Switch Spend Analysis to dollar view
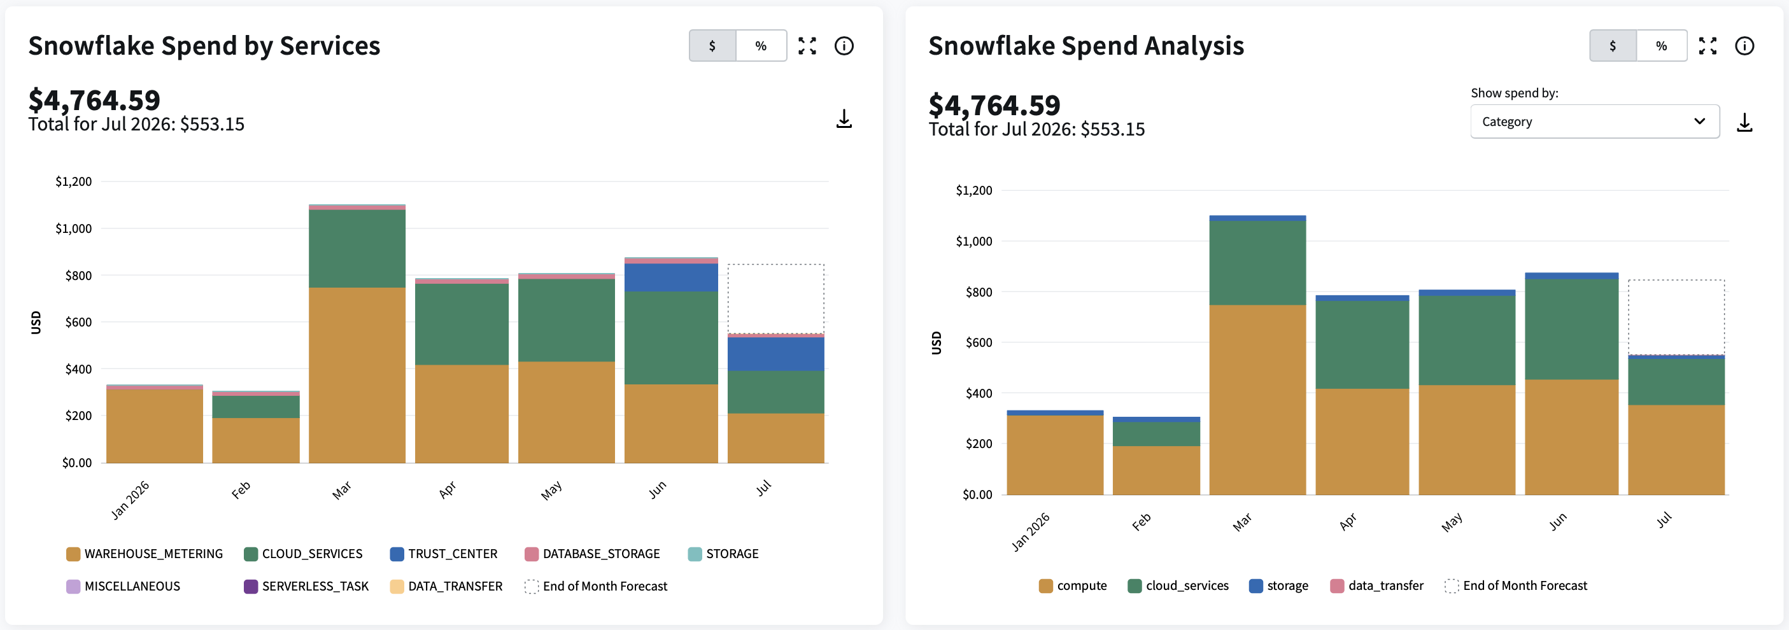 1613,46
